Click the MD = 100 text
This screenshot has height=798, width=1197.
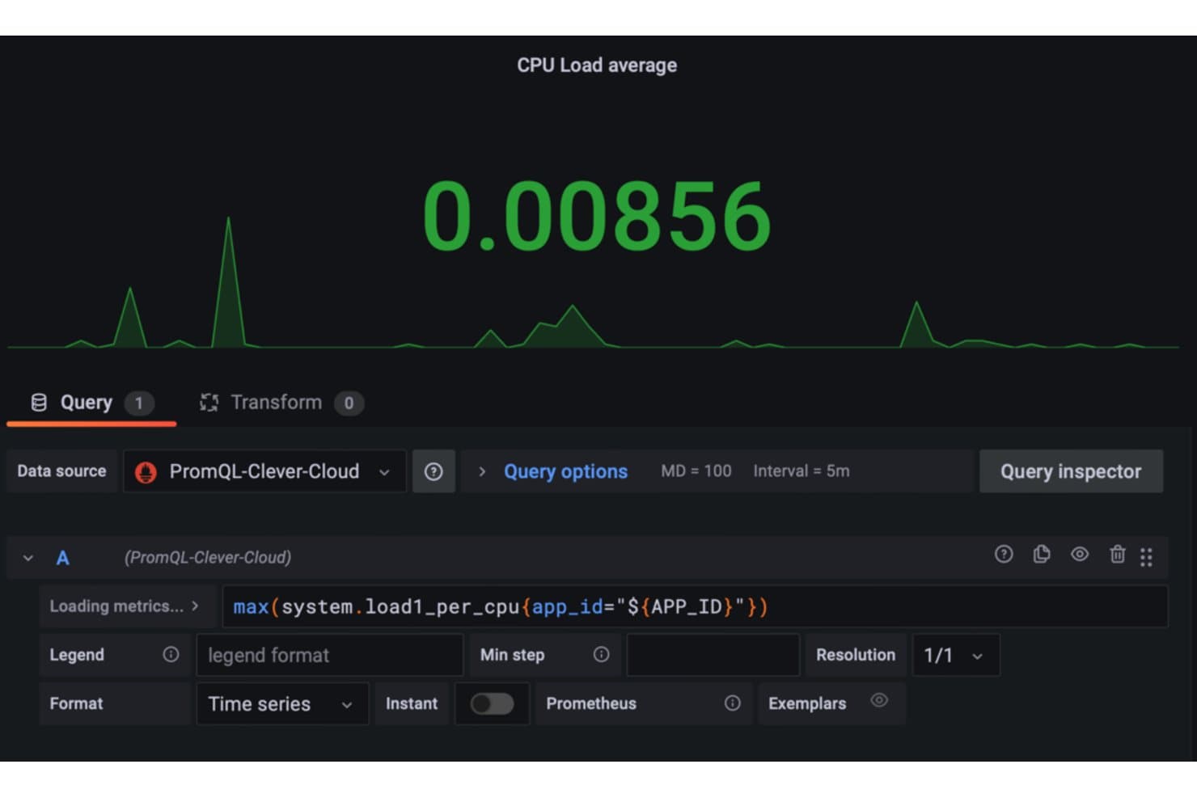click(696, 471)
